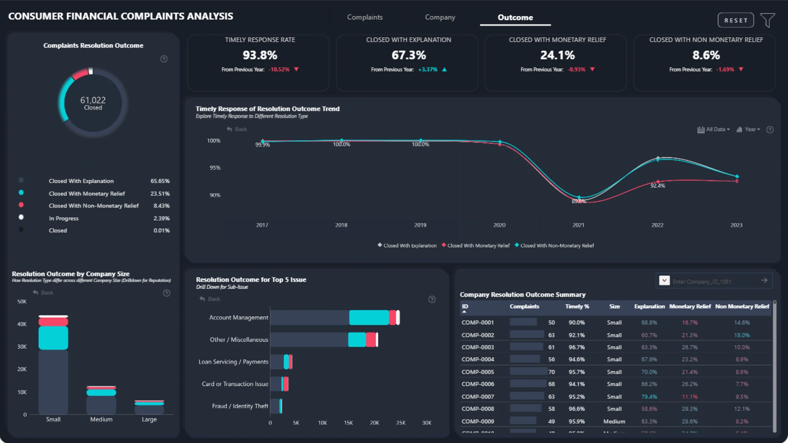Switch to the Company tab
Screen dimensions: 788x443
point(440,17)
